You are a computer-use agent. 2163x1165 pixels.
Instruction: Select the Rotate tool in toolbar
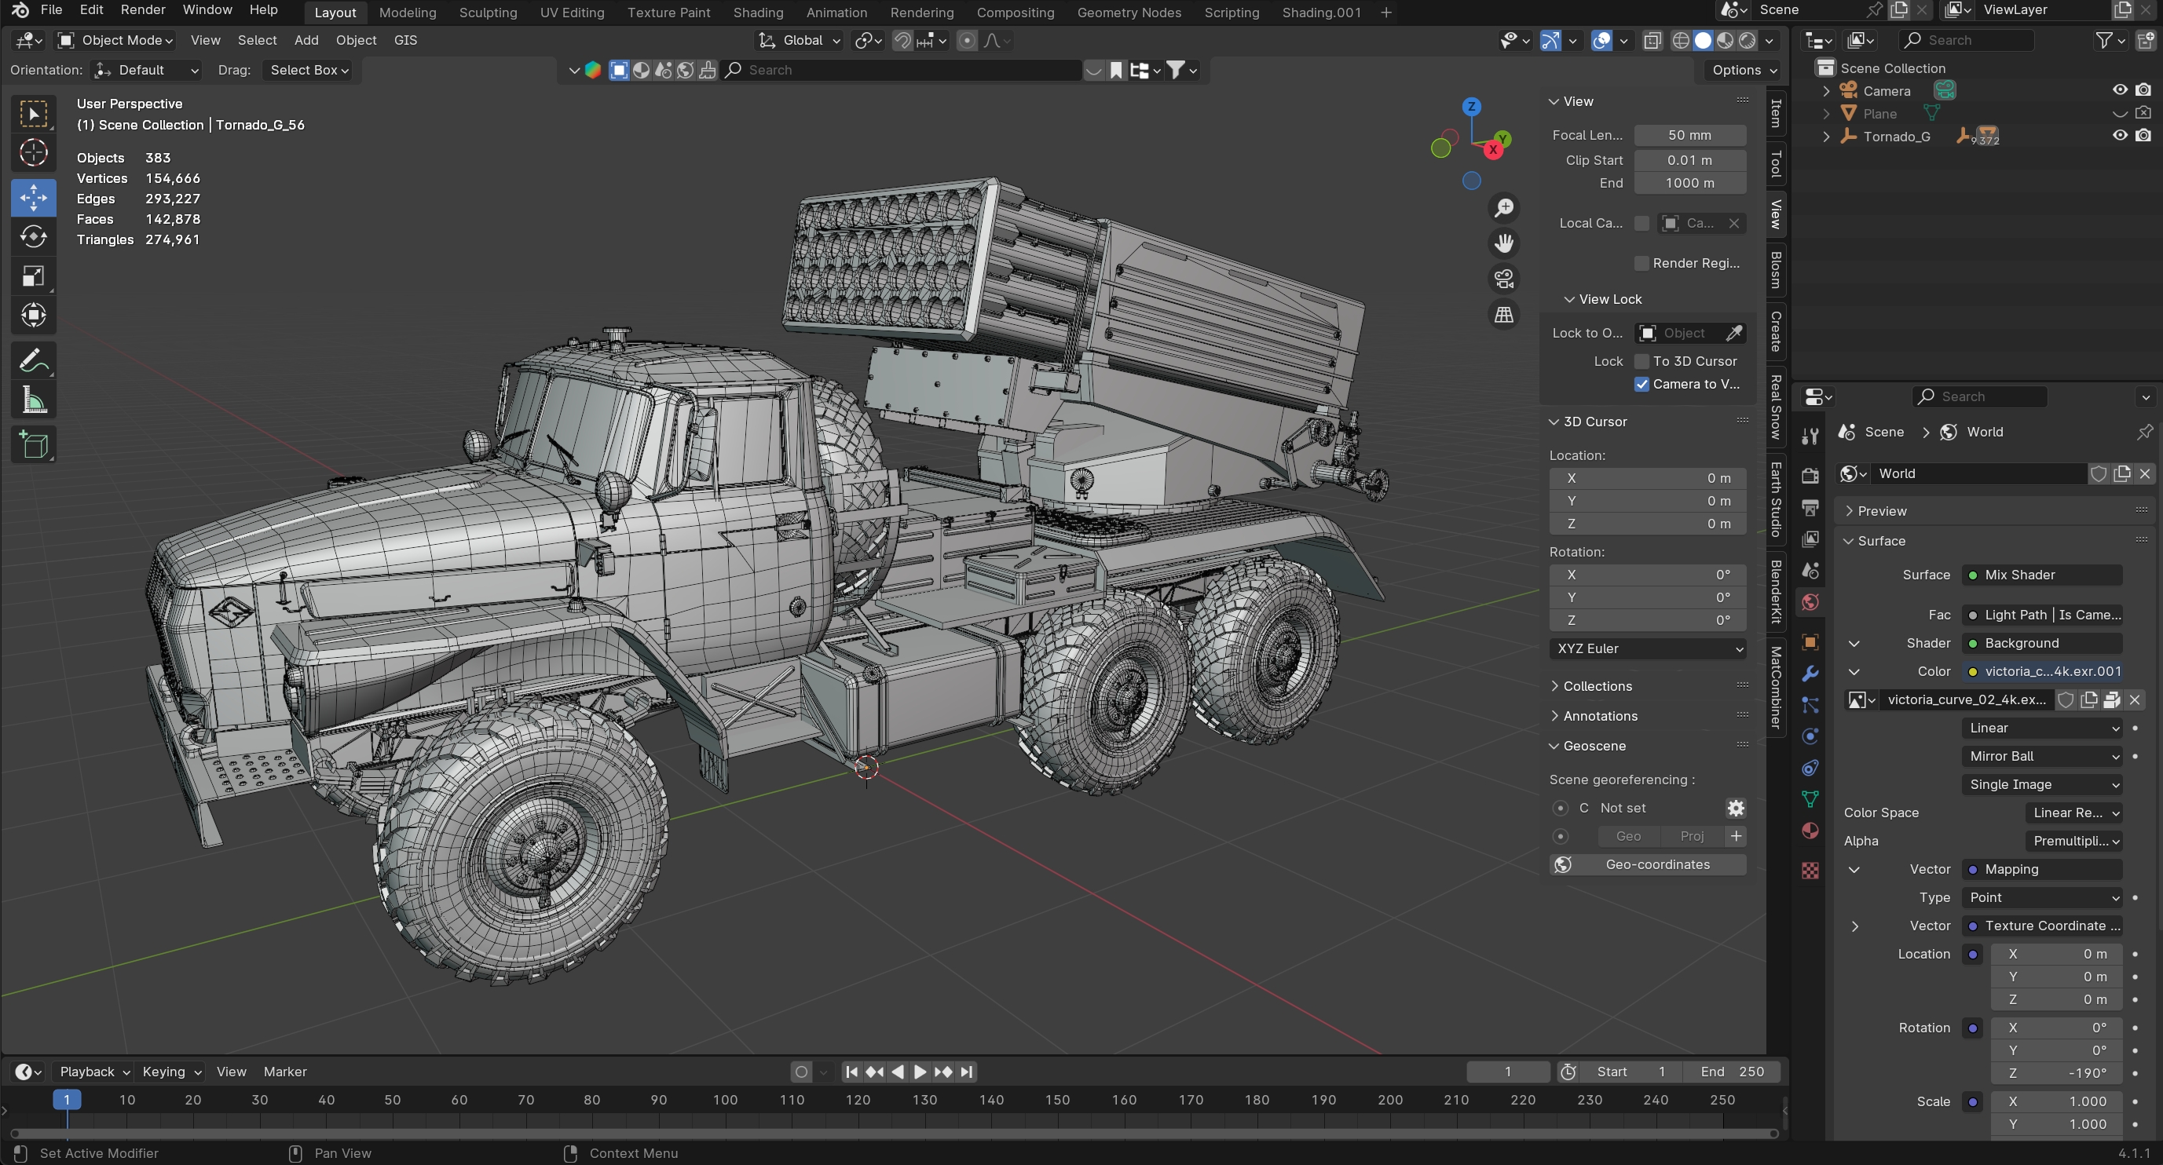click(34, 238)
